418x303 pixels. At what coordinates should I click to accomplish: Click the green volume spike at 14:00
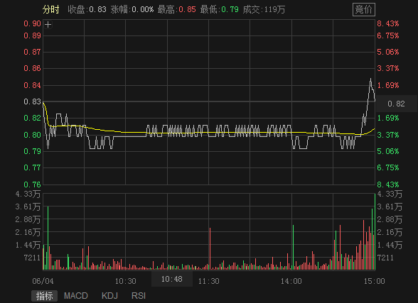(x=293, y=248)
